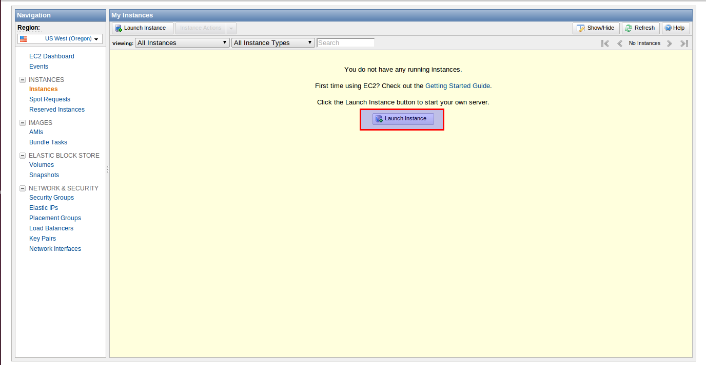This screenshot has height=365, width=706.
Task: Click the INSTANCES section heading text
Action: pyautogui.click(x=47, y=80)
